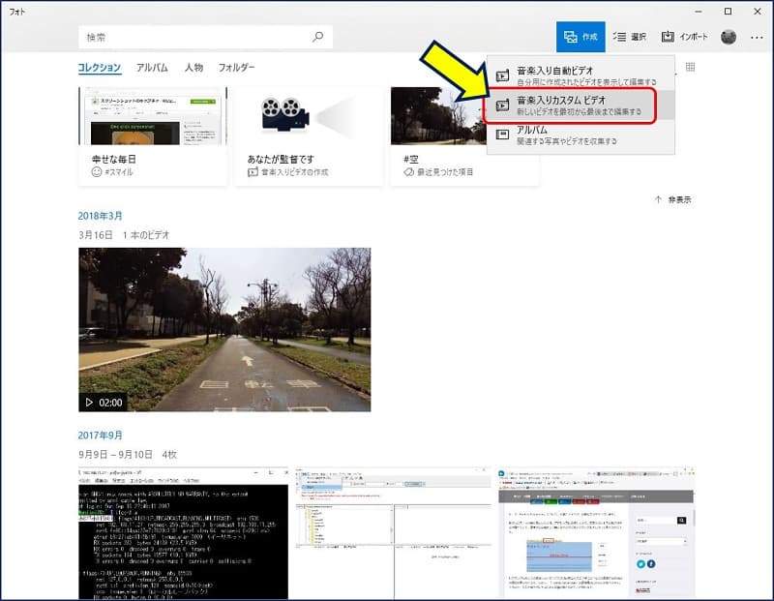Open the 幸せな毎日 card
The image size is (774, 601).
point(153,135)
